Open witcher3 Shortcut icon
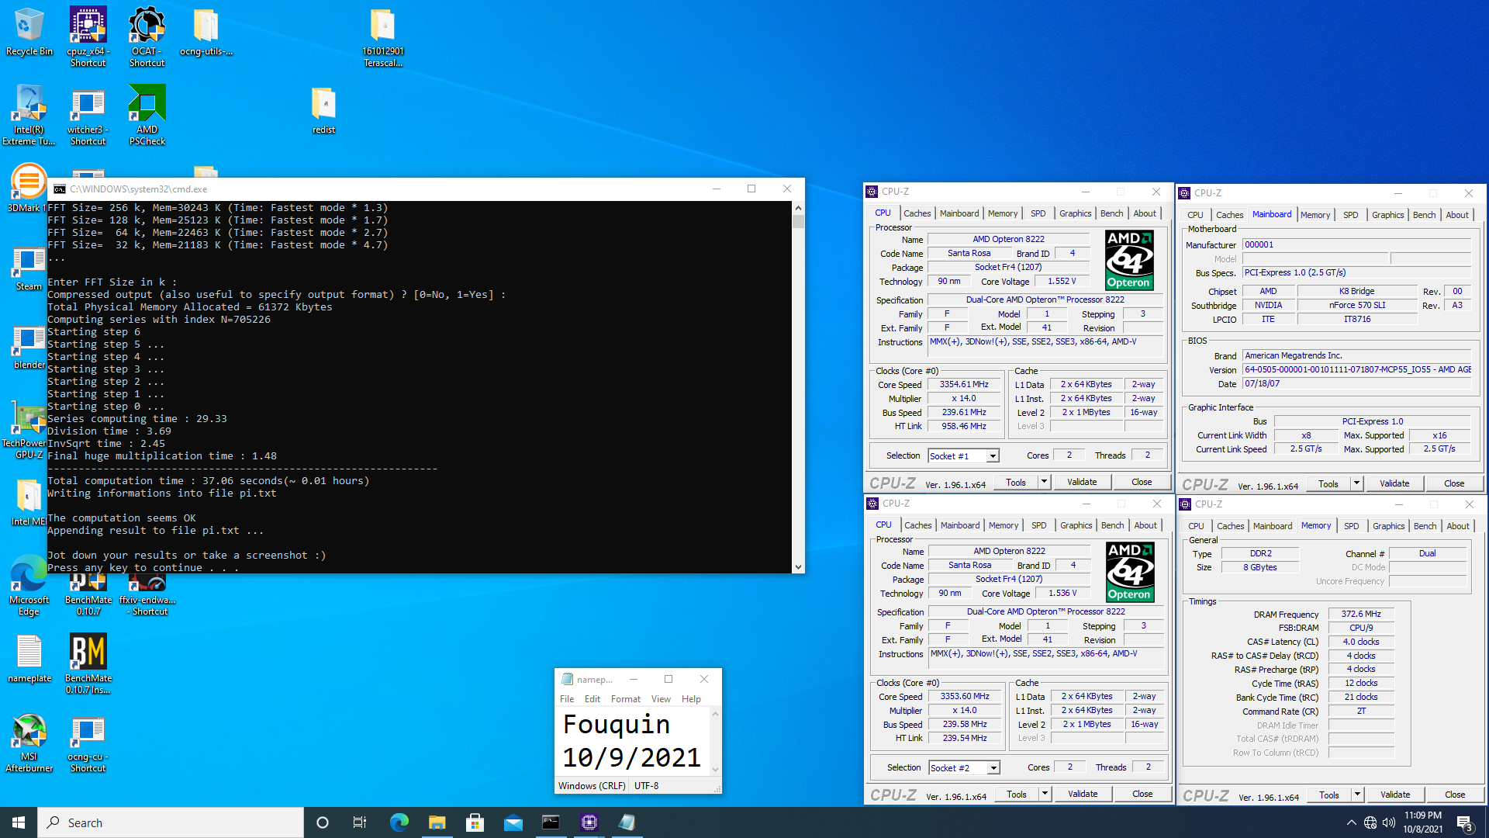Screen dimensions: 1489x838 click(88, 115)
